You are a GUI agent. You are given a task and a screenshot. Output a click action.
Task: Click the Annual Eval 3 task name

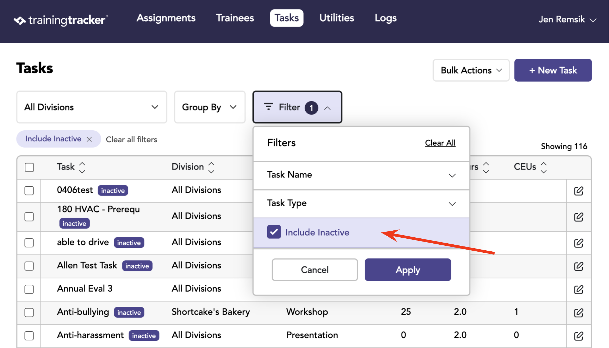85,289
